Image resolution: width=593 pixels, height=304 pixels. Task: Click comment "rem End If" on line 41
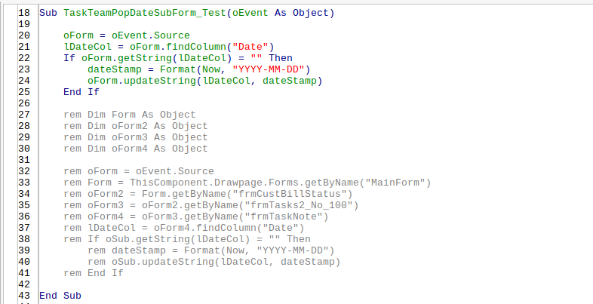[94, 273]
